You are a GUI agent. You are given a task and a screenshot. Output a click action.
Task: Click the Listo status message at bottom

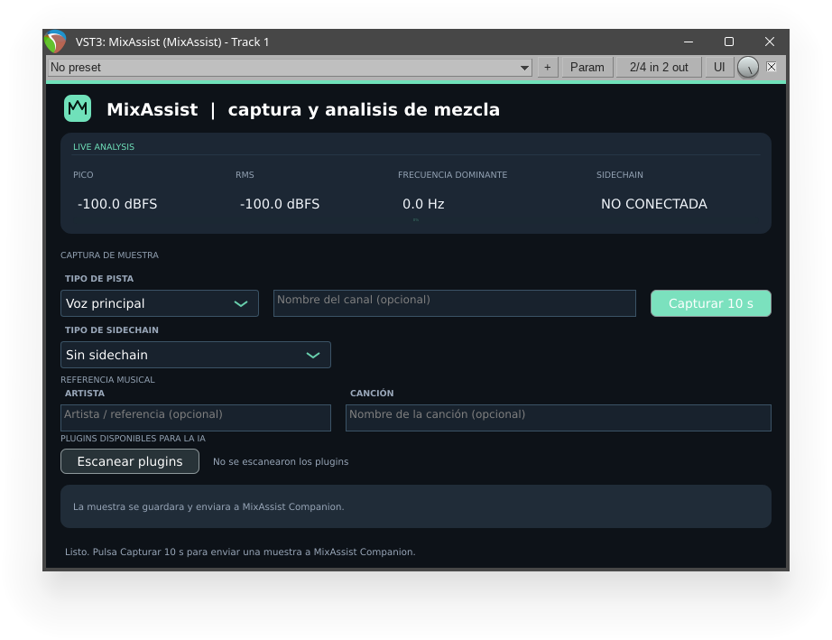[240, 552]
